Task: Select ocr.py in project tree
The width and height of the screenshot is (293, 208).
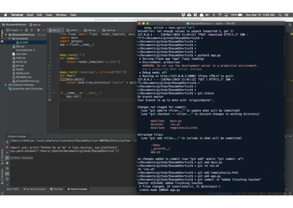Action: (x=18, y=66)
